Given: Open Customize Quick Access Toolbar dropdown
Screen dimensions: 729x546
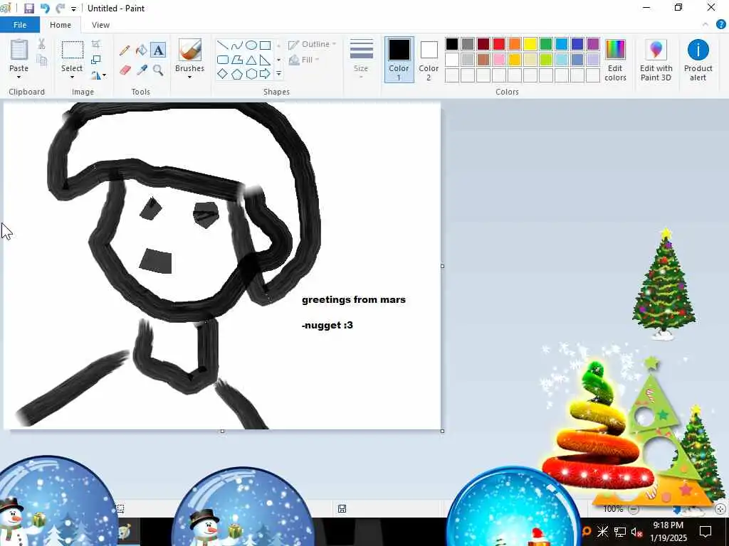Looking at the screenshot, I should 73,9.
